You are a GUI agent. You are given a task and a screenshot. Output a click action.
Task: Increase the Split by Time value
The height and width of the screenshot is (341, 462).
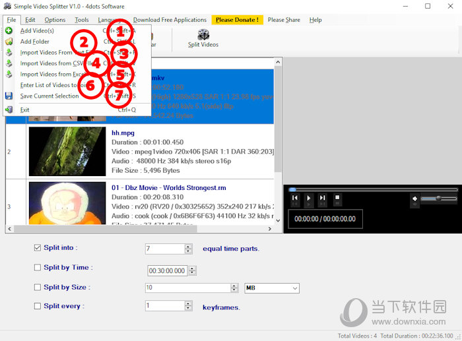[x=193, y=268]
